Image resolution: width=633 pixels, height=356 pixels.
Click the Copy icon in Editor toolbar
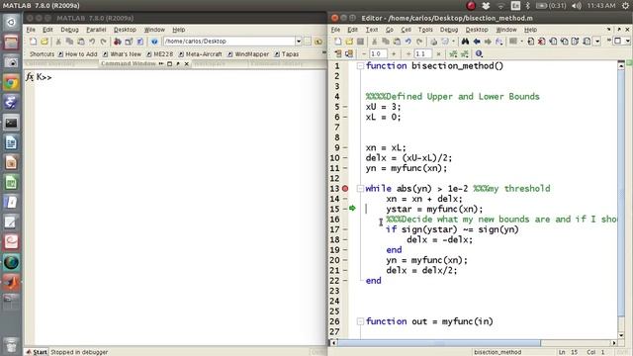tap(386, 42)
